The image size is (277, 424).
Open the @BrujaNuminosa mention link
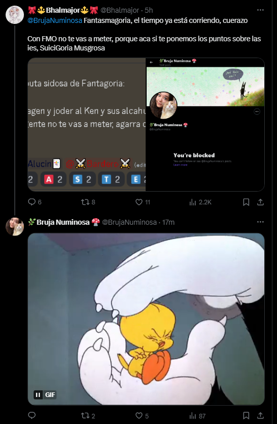(55, 20)
